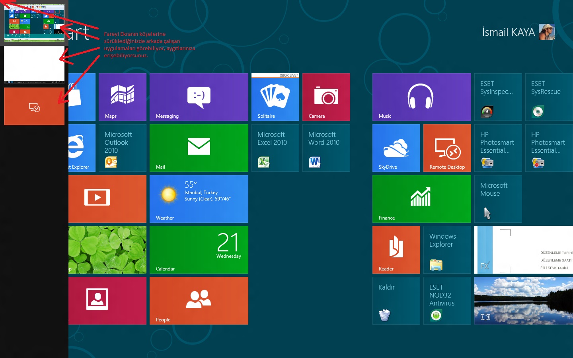Launch the ESET SysRescue tile
This screenshot has height=358, width=573.
tap(549, 97)
